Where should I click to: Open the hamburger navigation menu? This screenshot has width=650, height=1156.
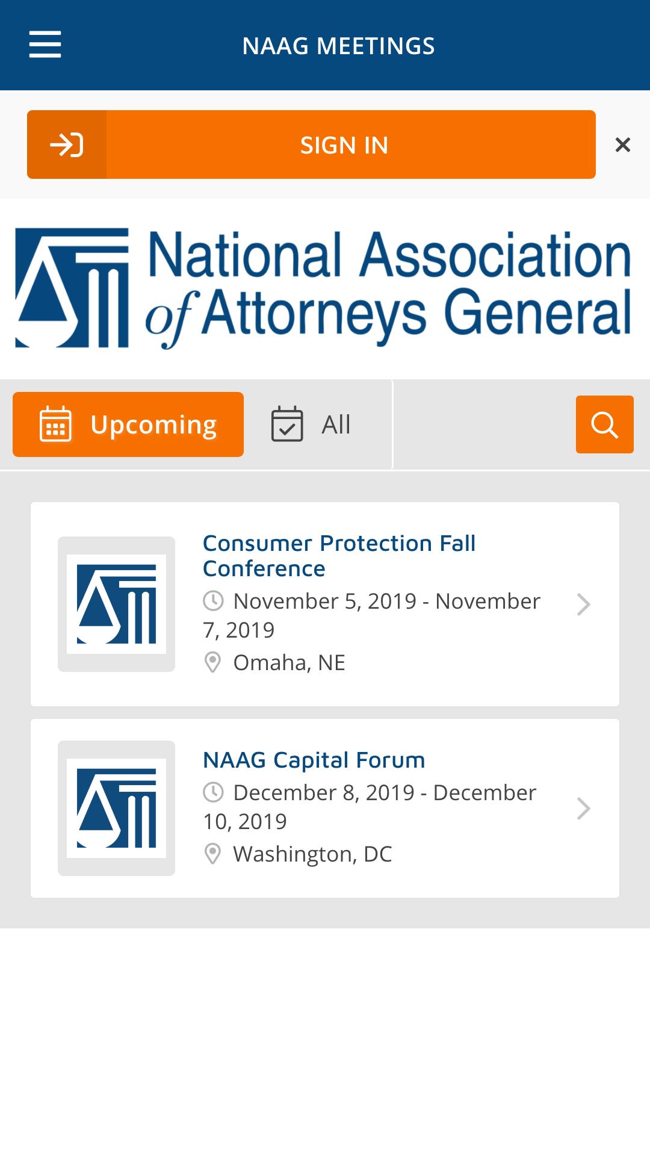45,45
